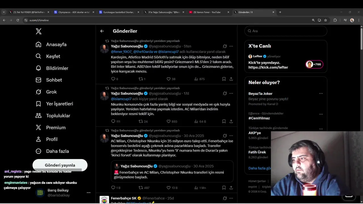Repost the Sörloth tweet with 1 repost
This screenshot has width=363, height=204.
click(142, 79)
